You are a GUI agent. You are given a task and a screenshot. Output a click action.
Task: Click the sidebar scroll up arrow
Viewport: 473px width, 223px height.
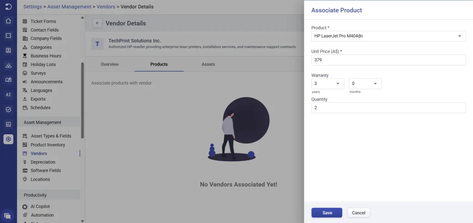click(x=82, y=18)
